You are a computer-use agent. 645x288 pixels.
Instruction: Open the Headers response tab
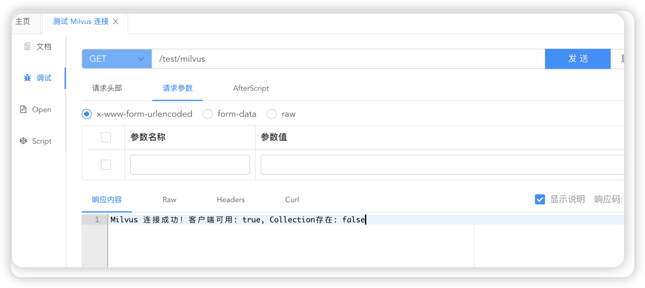(231, 200)
